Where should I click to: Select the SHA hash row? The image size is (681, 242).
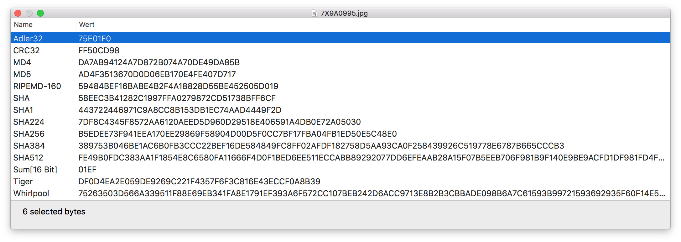point(22,98)
